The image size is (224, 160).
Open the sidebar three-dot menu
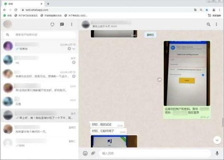point(72,24)
